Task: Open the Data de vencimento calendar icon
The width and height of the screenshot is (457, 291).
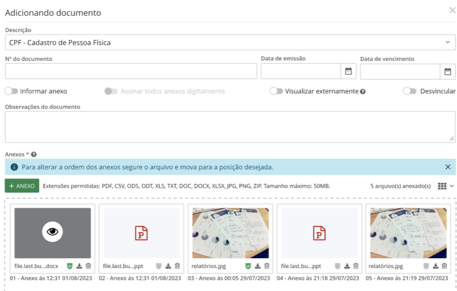Action: 448,71
